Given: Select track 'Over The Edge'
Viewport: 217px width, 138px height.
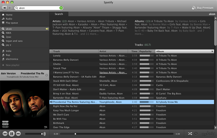Looking at the screenshot, I should pyautogui.click(x=61, y=127).
